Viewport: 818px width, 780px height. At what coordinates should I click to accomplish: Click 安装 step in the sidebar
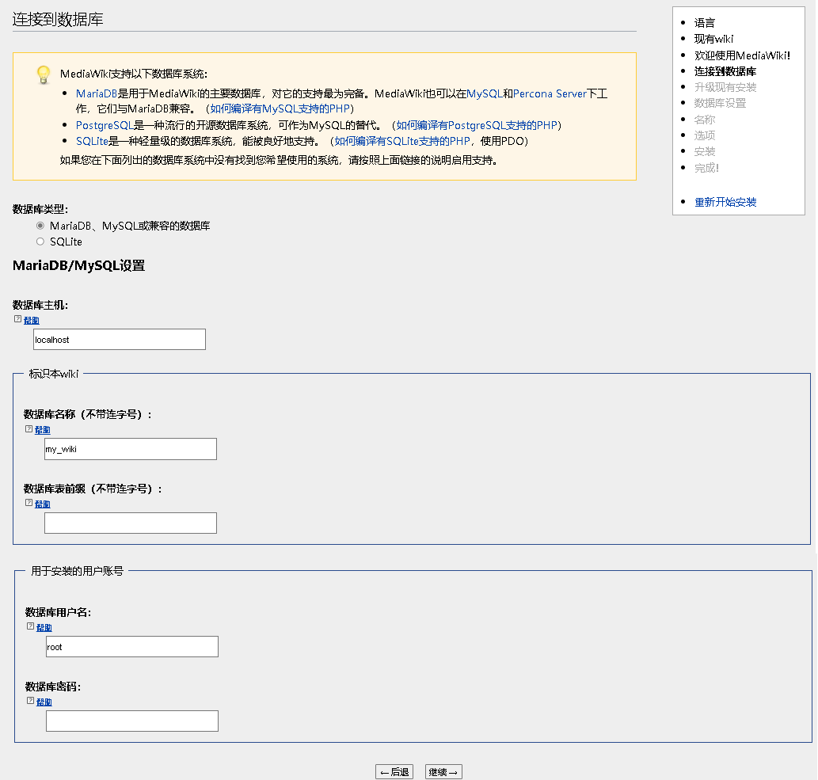coord(704,152)
